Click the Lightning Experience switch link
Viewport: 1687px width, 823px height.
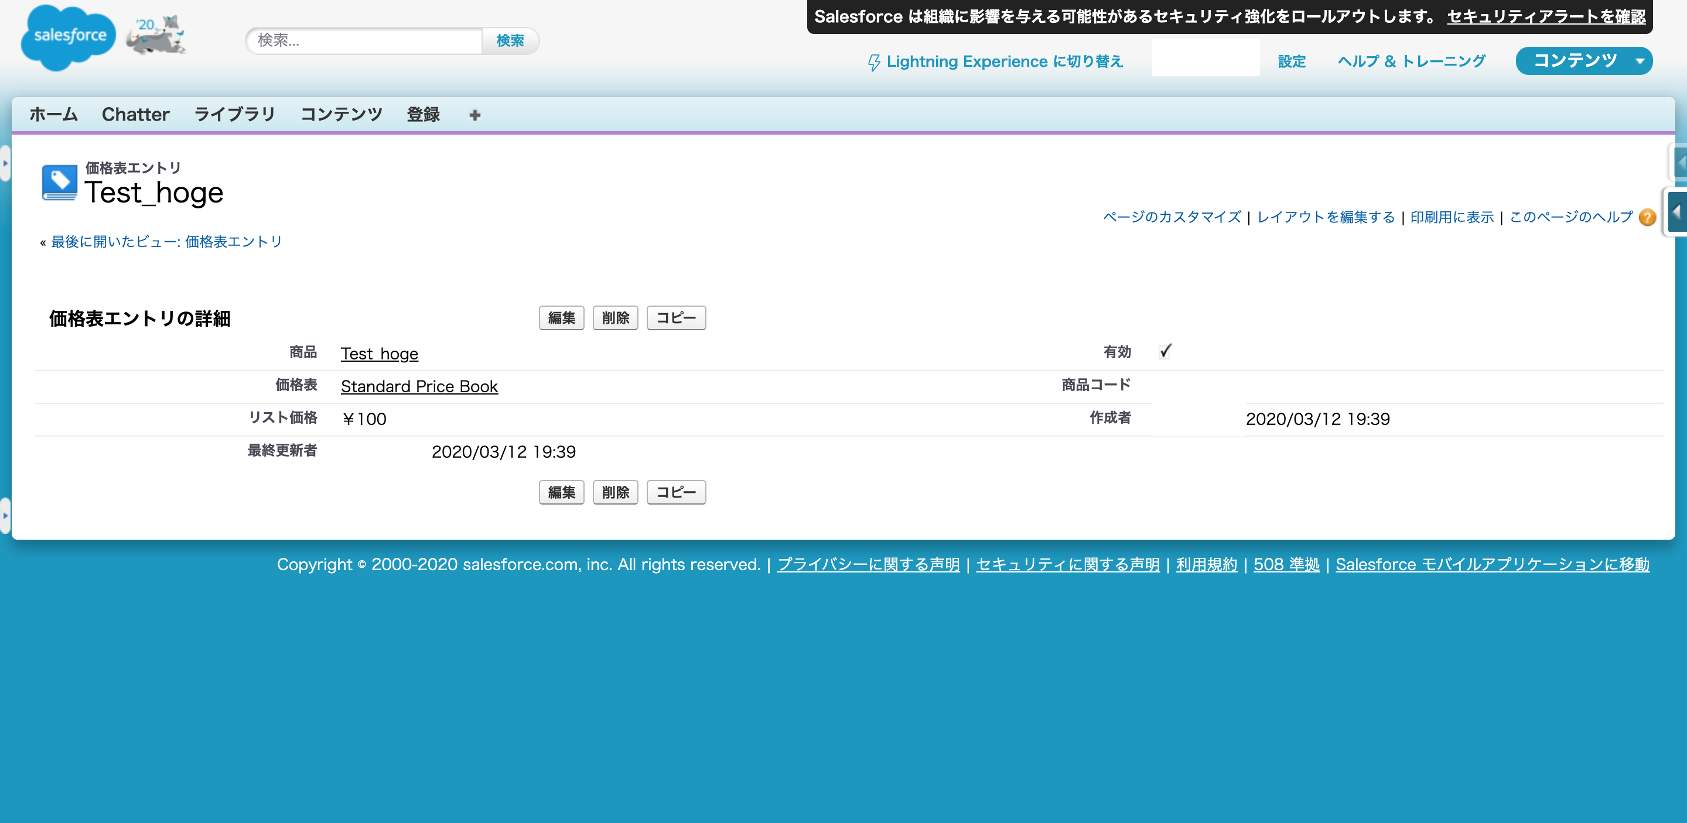[x=995, y=61]
